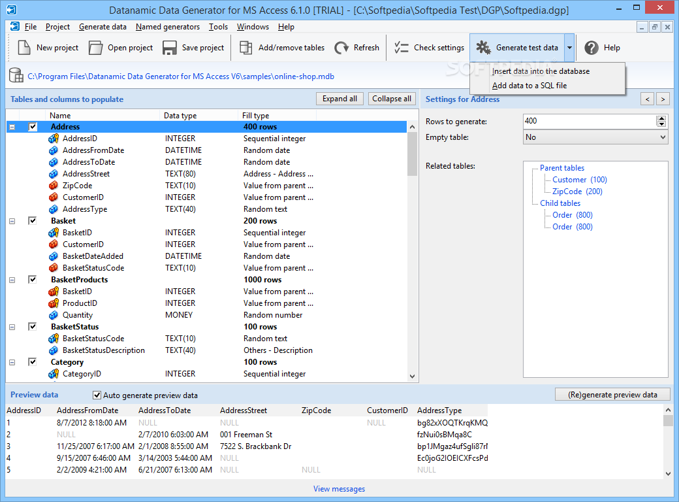Choose Insert data into the database

541,71
